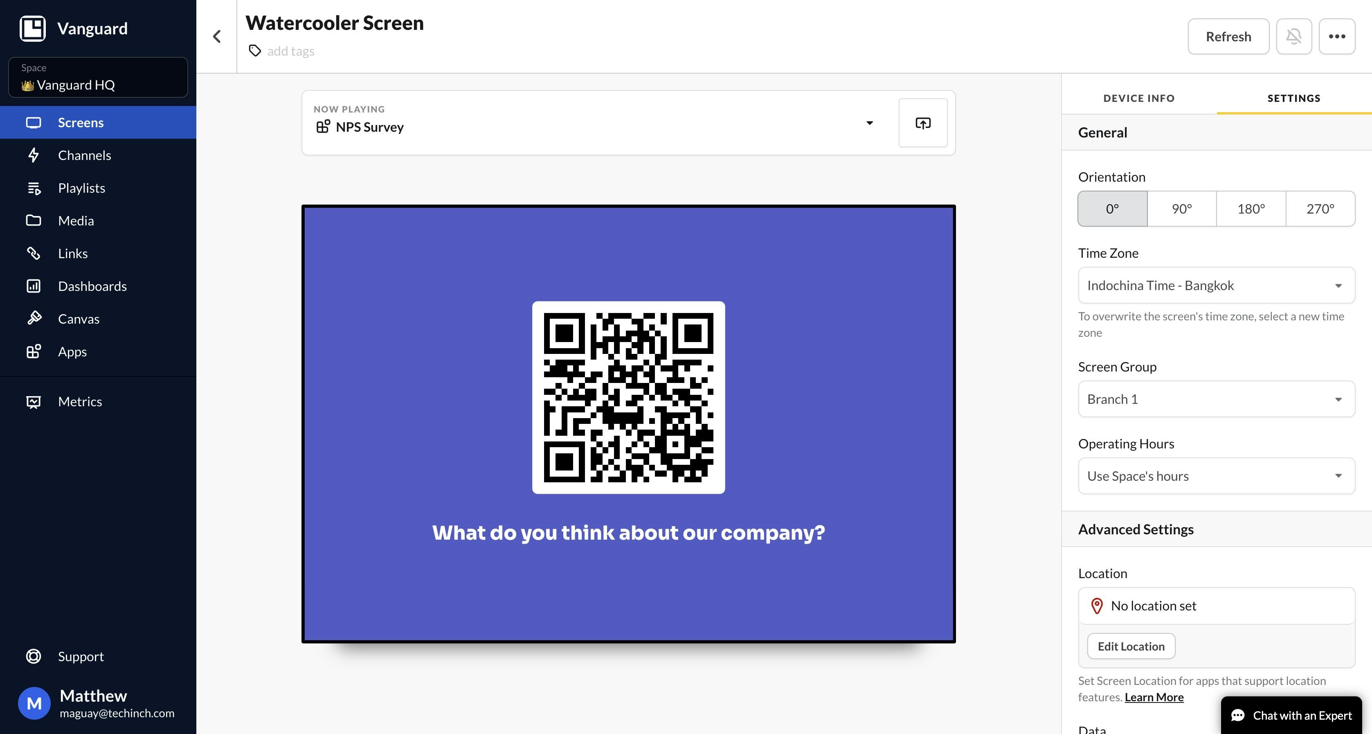
Task: Open the three-dots more options menu
Action: pyautogui.click(x=1336, y=36)
